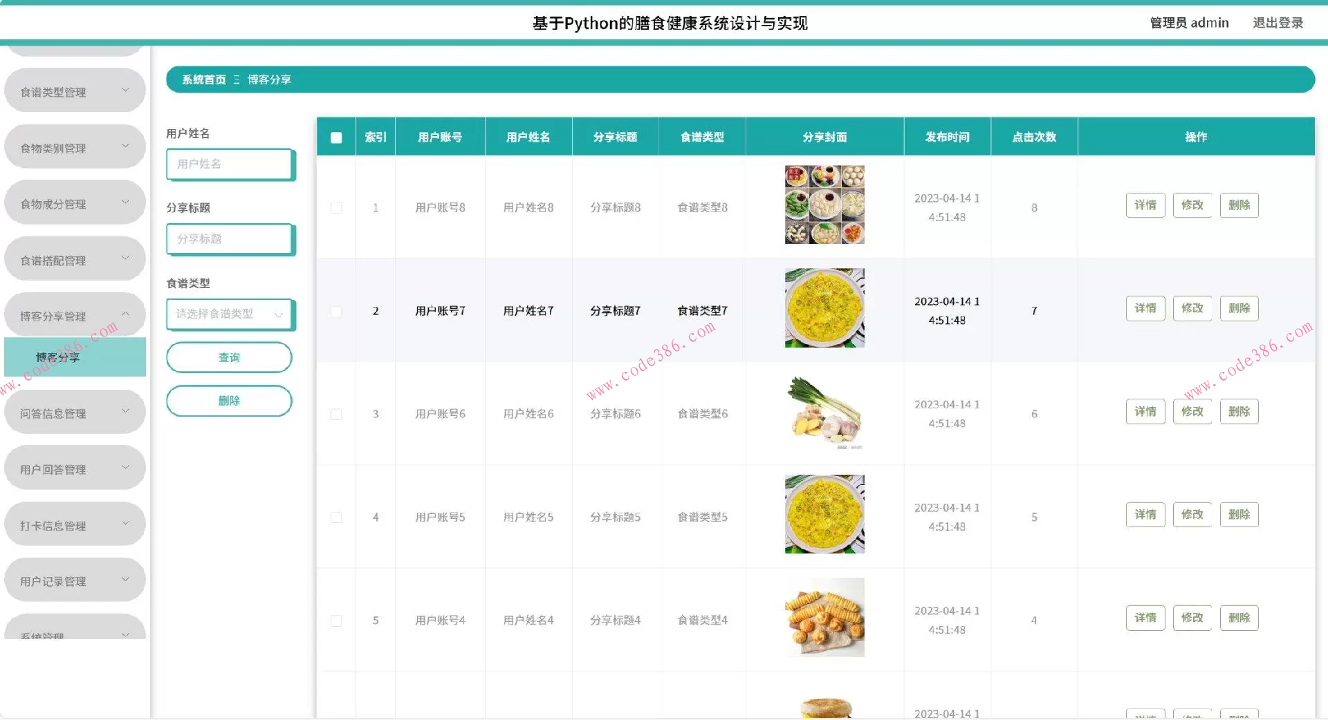The image size is (1328, 720).
Task: Open the 打卡信息管理 menu section
Action: [75, 524]
